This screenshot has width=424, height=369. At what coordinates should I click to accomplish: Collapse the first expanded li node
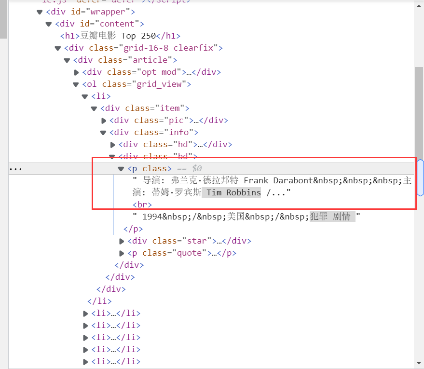(85, 96)
